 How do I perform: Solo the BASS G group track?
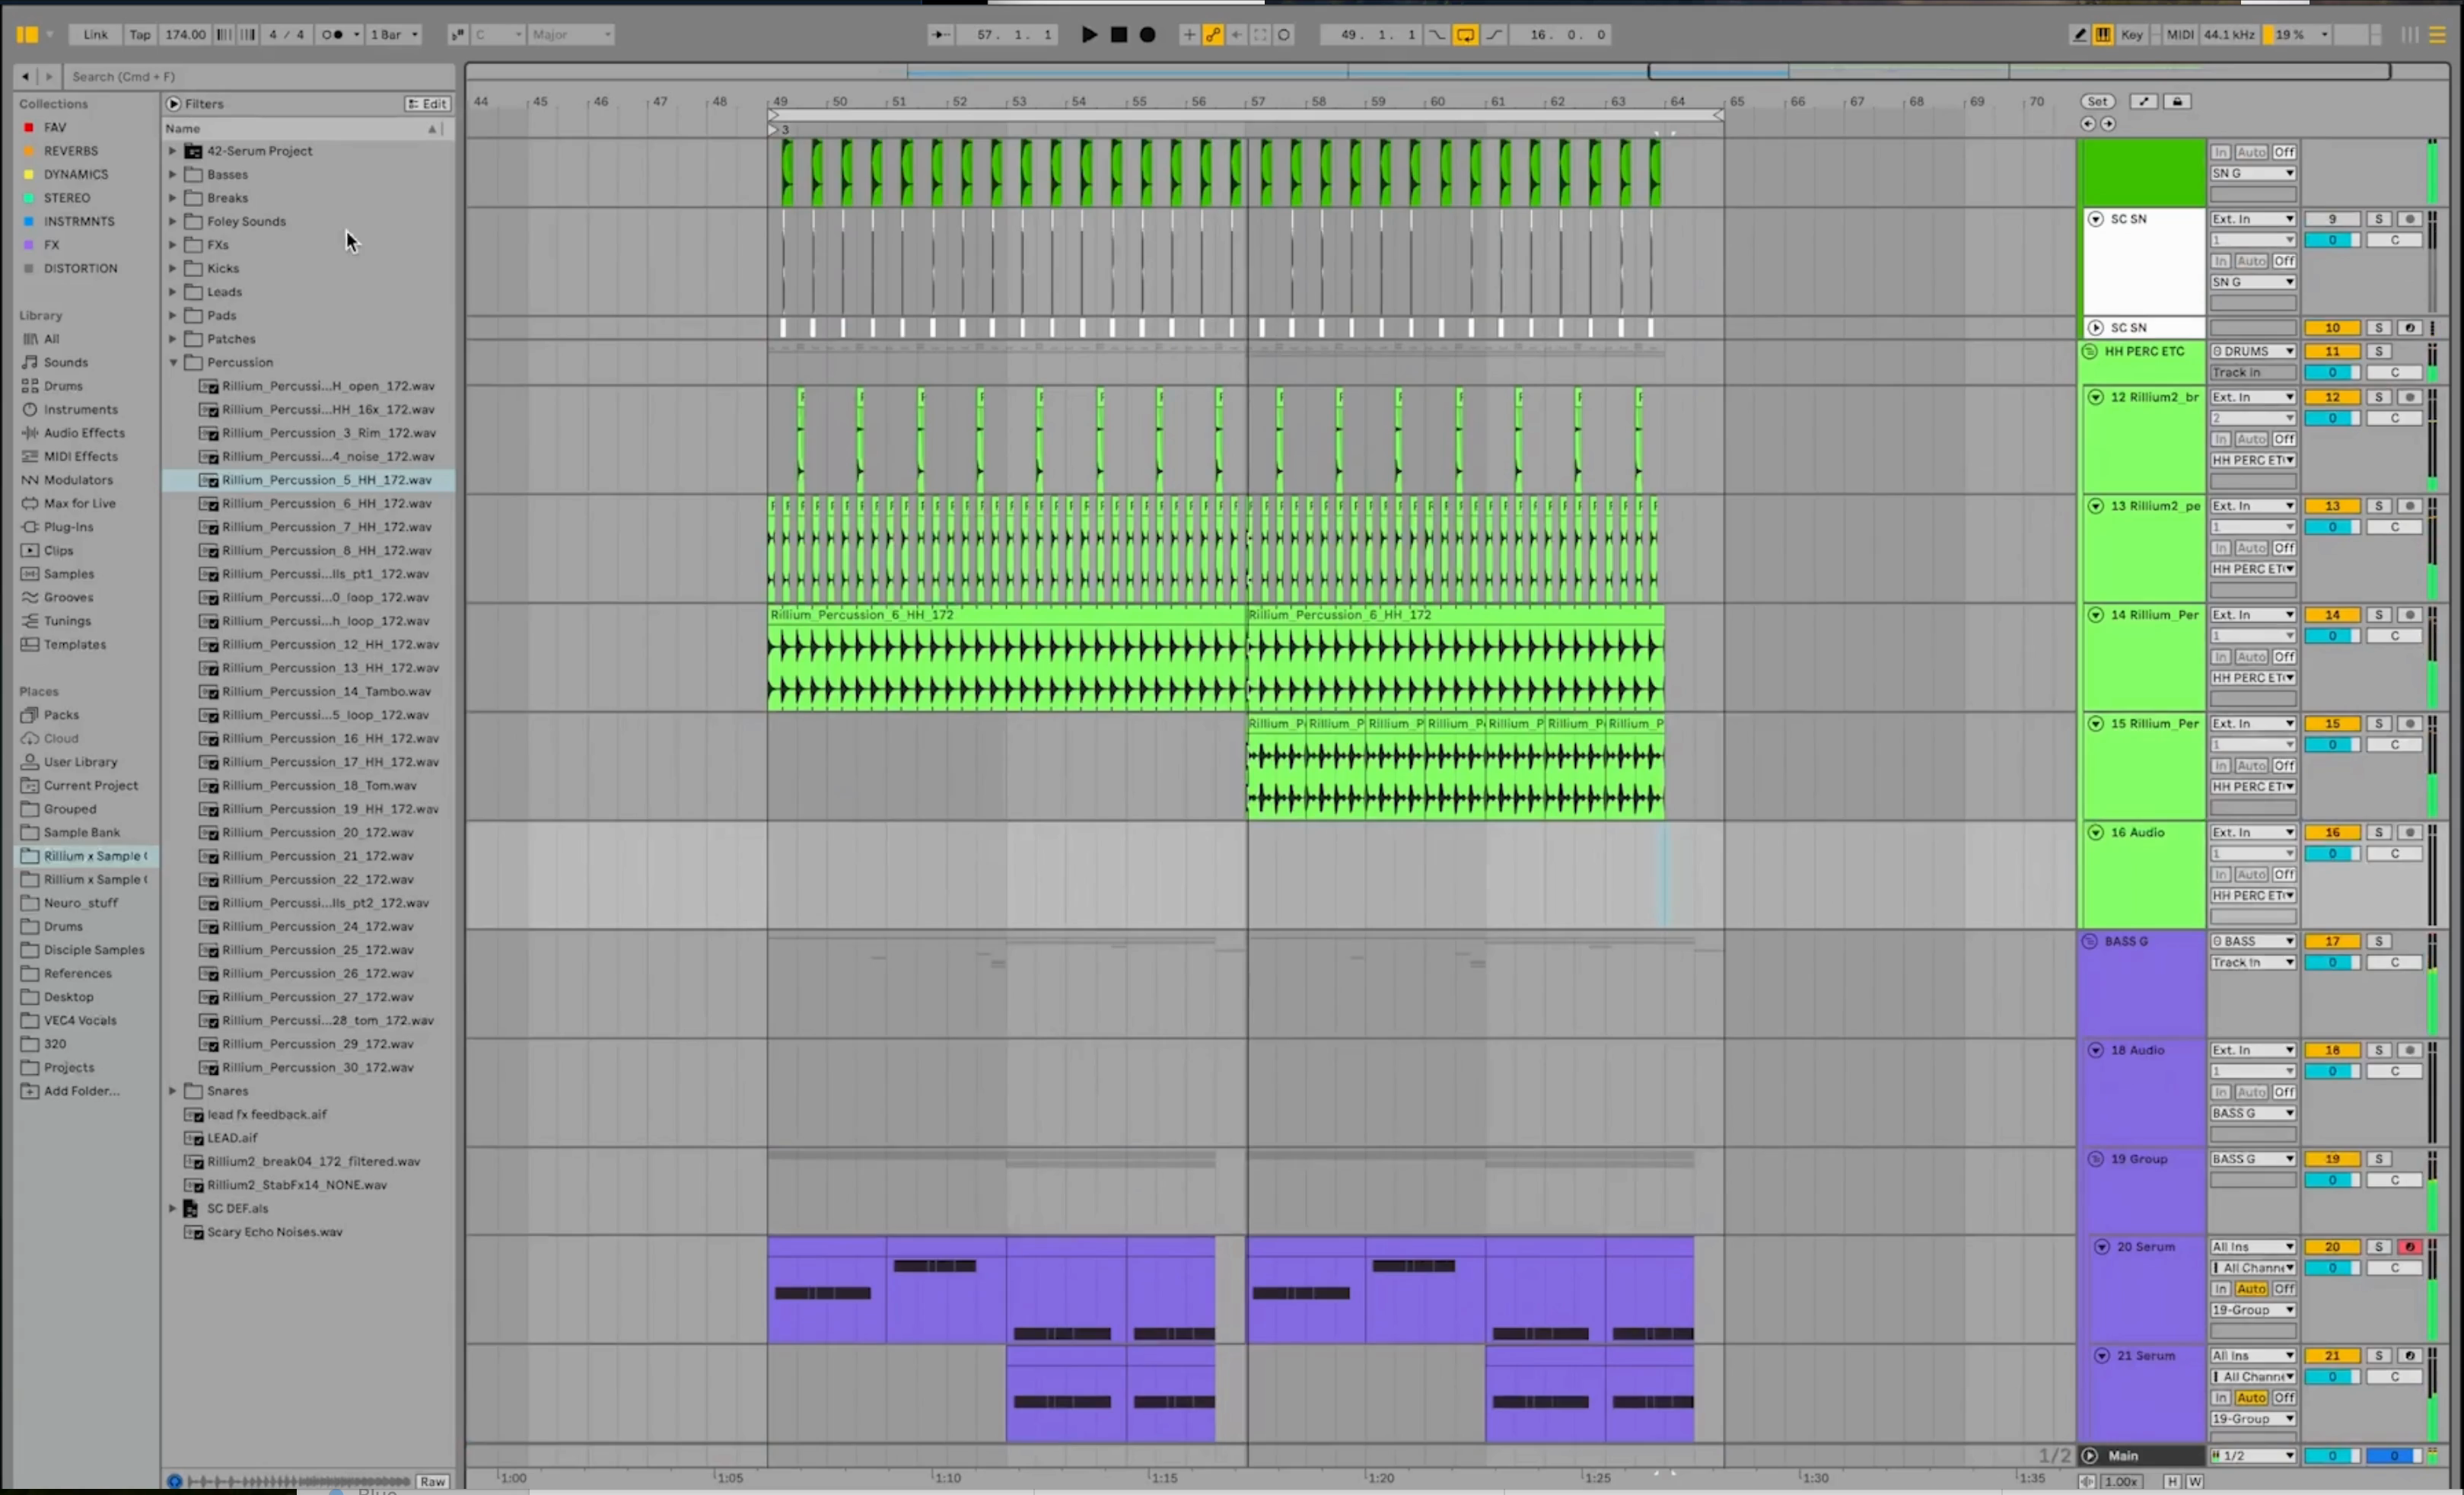(x=2379, y=941)
